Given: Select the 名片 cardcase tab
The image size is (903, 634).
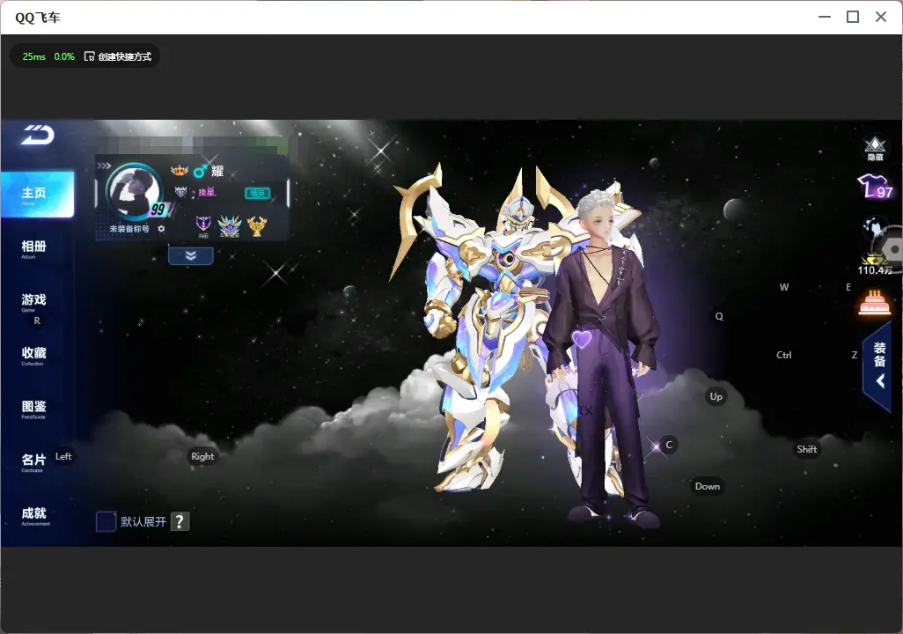Looking at the screenshot, I should tap(33, 461).
